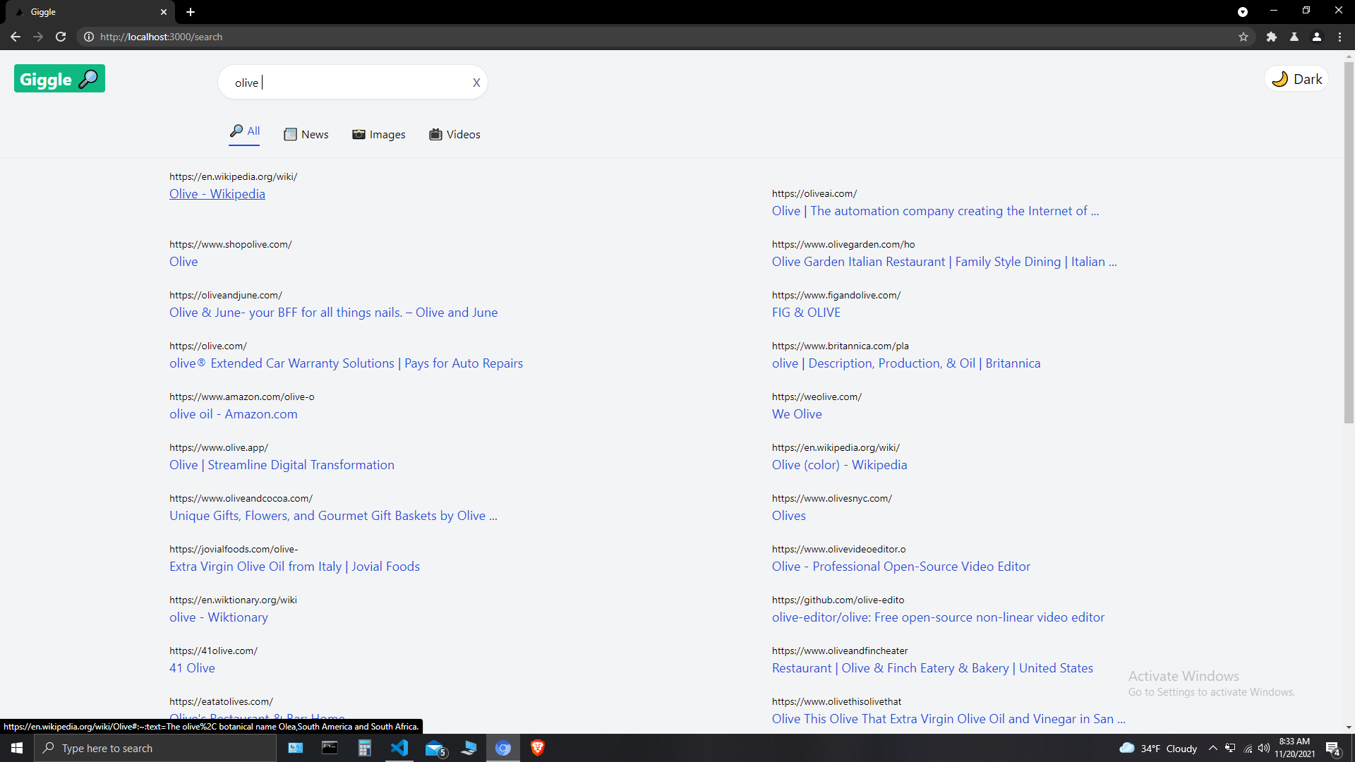Show hidden system tray icons

click(1212, 748)
